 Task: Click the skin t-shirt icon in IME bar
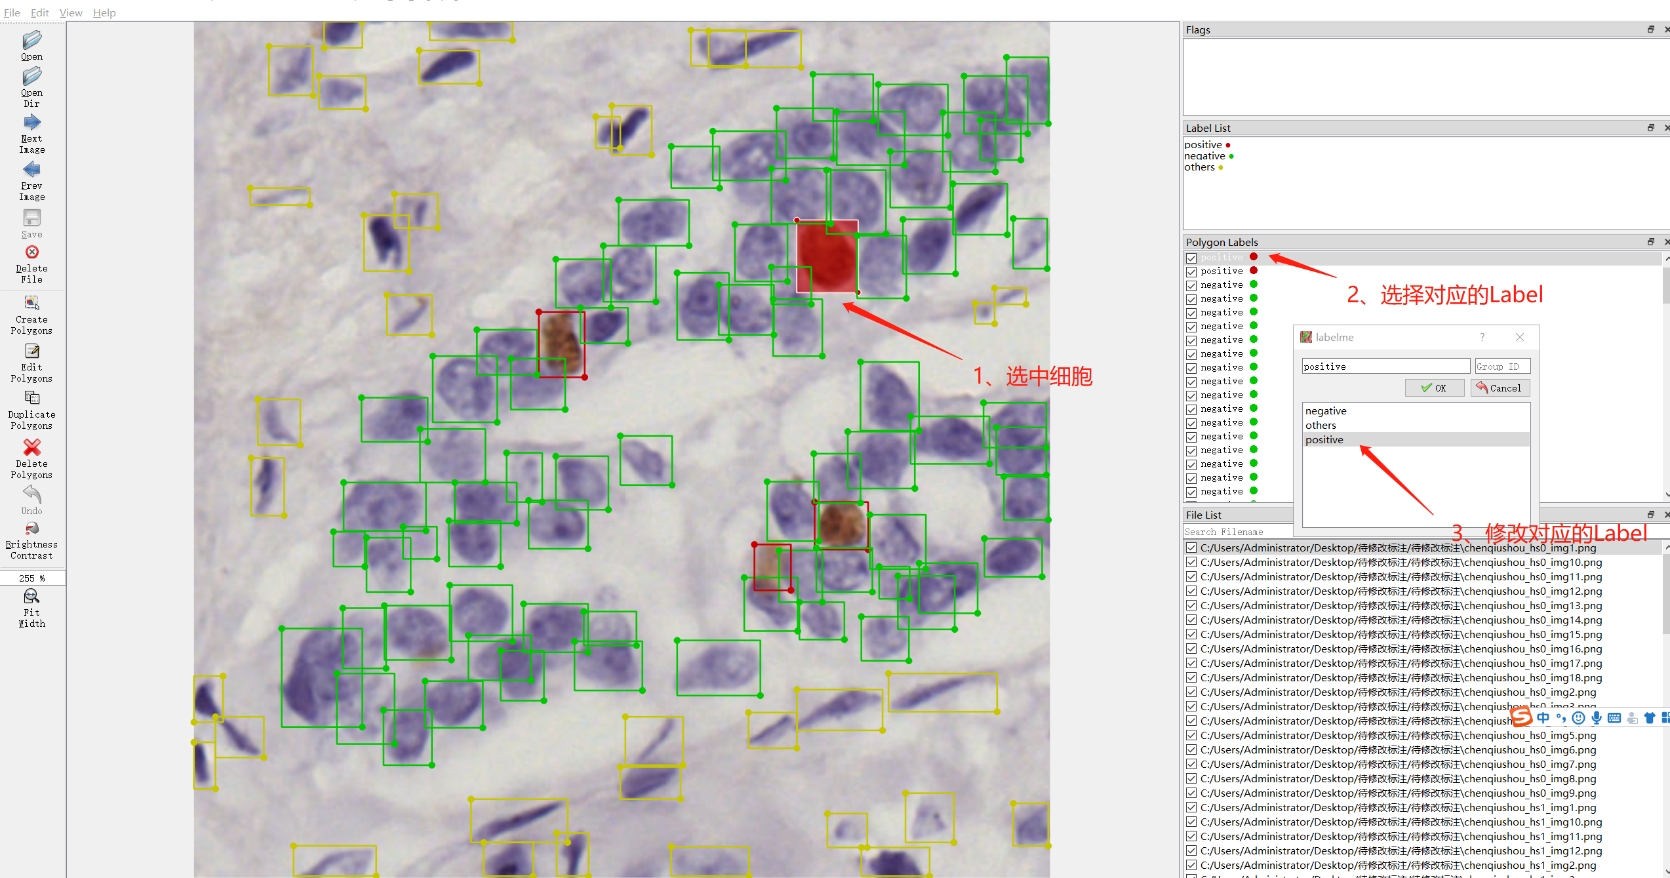[x=1650, y=717]
